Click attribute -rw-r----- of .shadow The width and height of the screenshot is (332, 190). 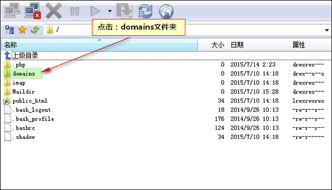(x=309, y=137)
